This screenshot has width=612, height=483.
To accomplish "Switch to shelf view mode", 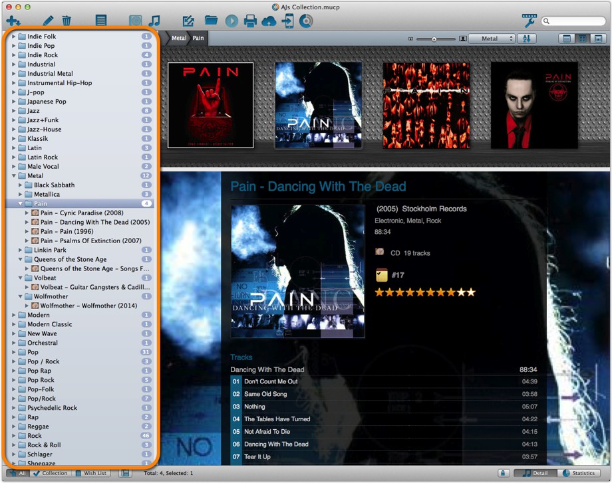I will 598,39.
